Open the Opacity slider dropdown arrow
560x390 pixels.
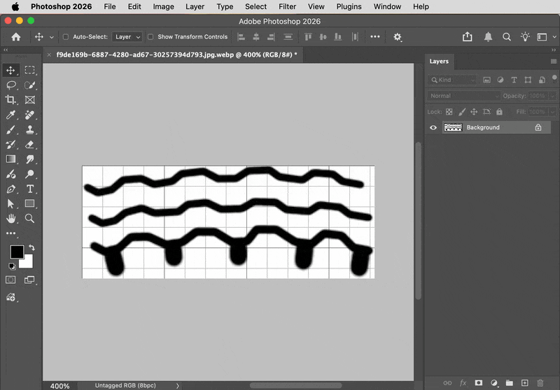point(552,96)
